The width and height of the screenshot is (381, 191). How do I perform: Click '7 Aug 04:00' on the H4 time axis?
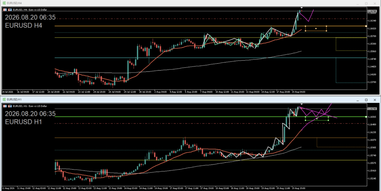pyautogui.click(x=206, y=92)
